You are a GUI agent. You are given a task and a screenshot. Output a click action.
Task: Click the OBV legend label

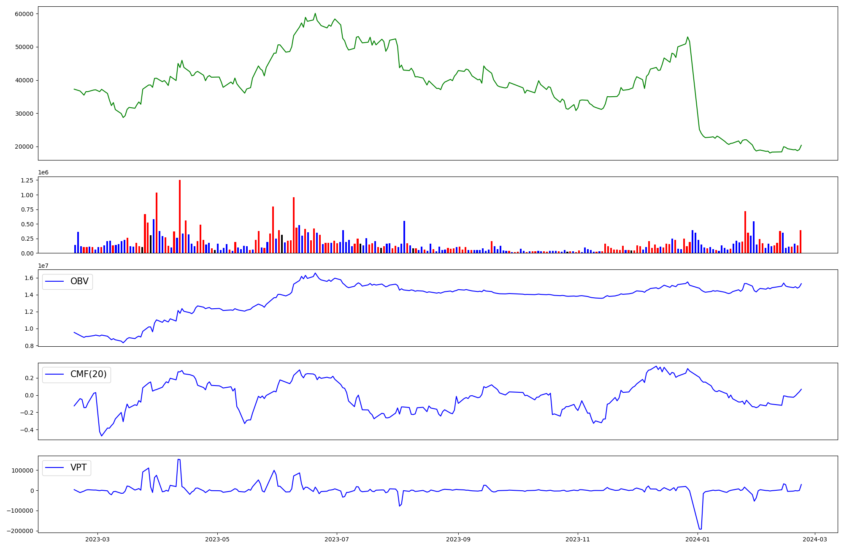click(79, 281)
